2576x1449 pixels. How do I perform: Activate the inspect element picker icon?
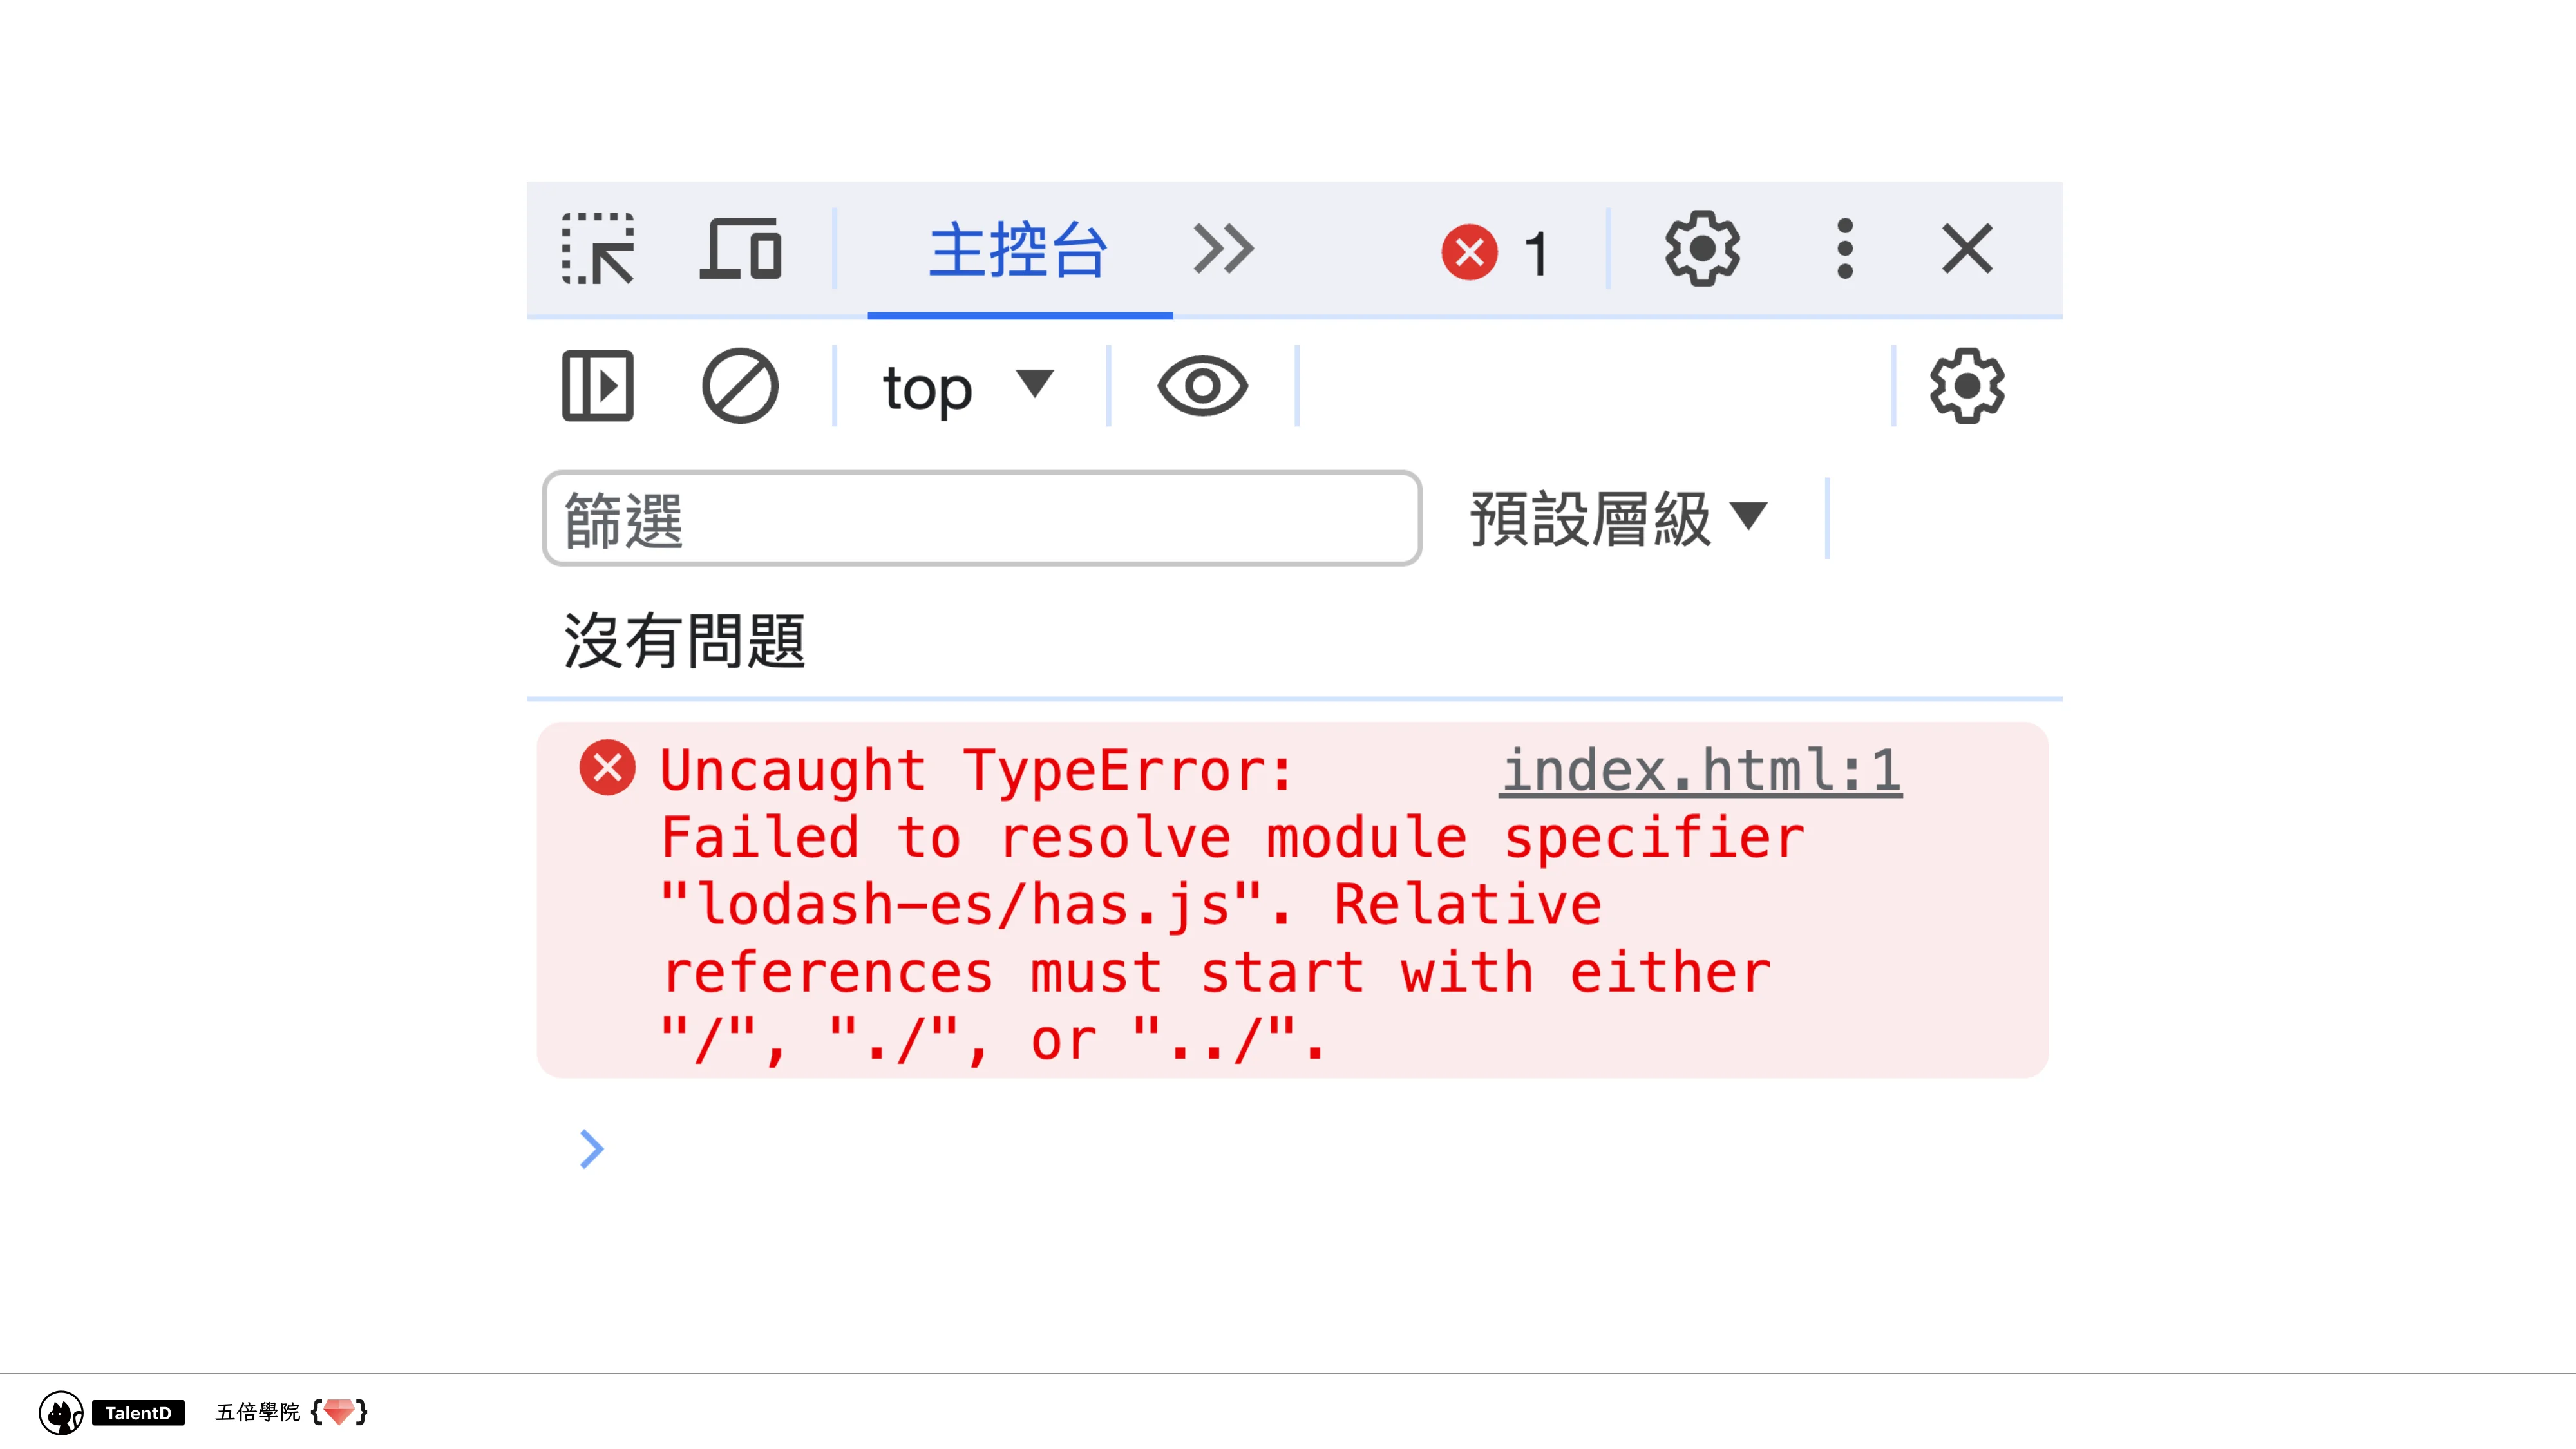(x=597, y=249)
